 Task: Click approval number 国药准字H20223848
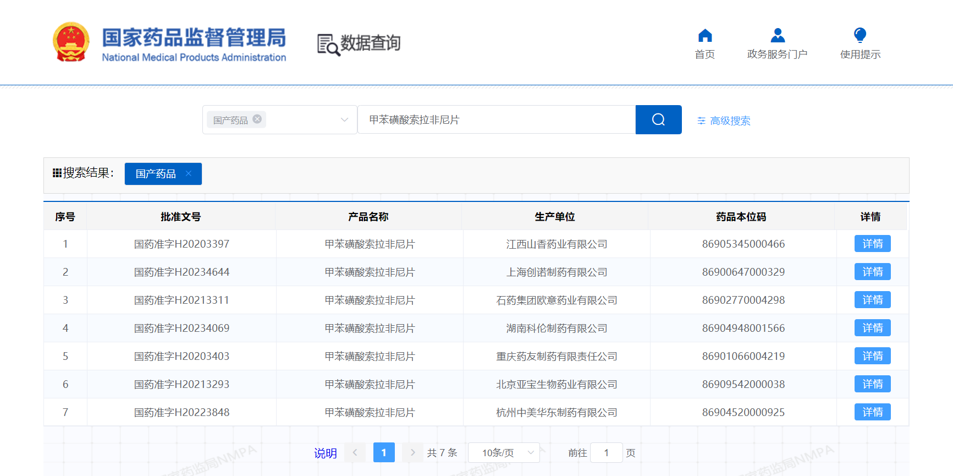tap(181, 412)
